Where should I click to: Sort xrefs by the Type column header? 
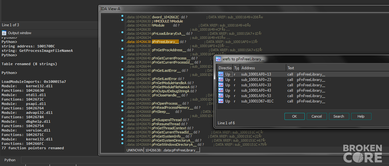click(x=236, y=68)
